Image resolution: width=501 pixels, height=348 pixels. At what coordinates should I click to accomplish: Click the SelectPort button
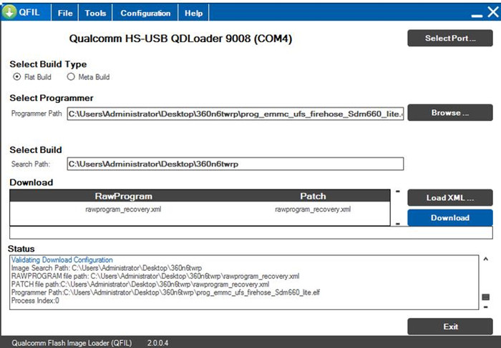tap(450, 39)
